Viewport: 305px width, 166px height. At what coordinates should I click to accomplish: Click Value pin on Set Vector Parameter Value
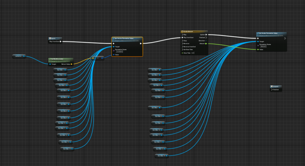click(x=114, y=55)
